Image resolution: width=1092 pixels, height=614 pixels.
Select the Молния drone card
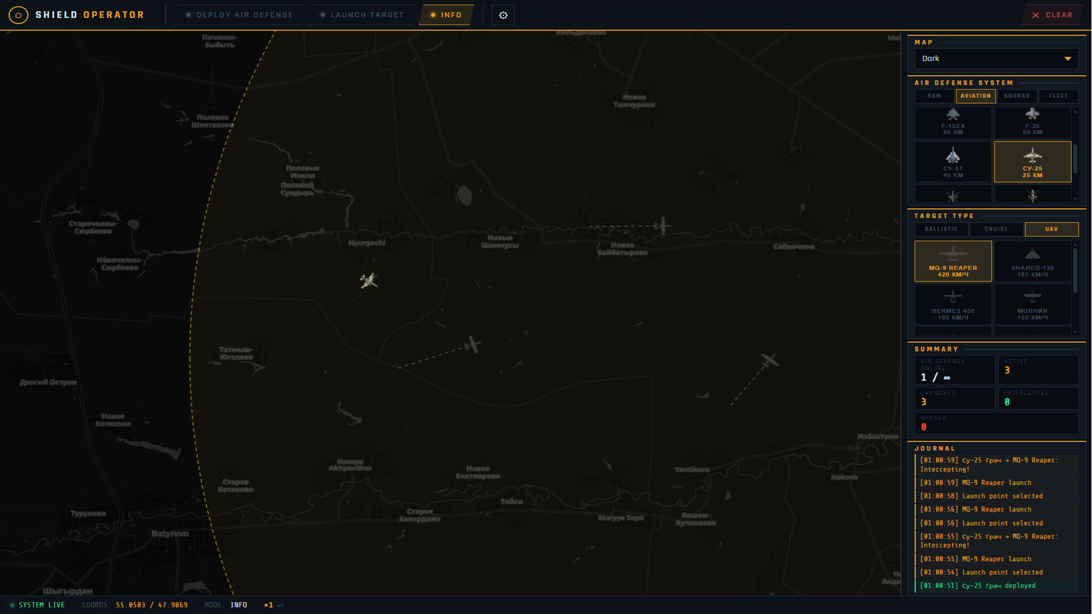pyautogui.click(x=1032, y=304)
